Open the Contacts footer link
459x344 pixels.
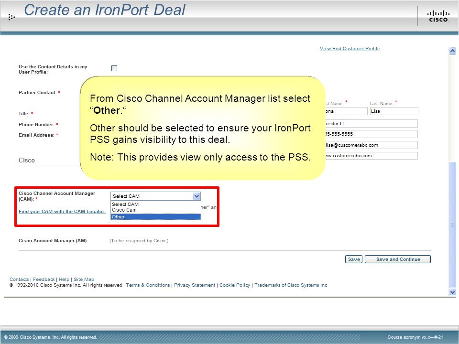(19, 279)
